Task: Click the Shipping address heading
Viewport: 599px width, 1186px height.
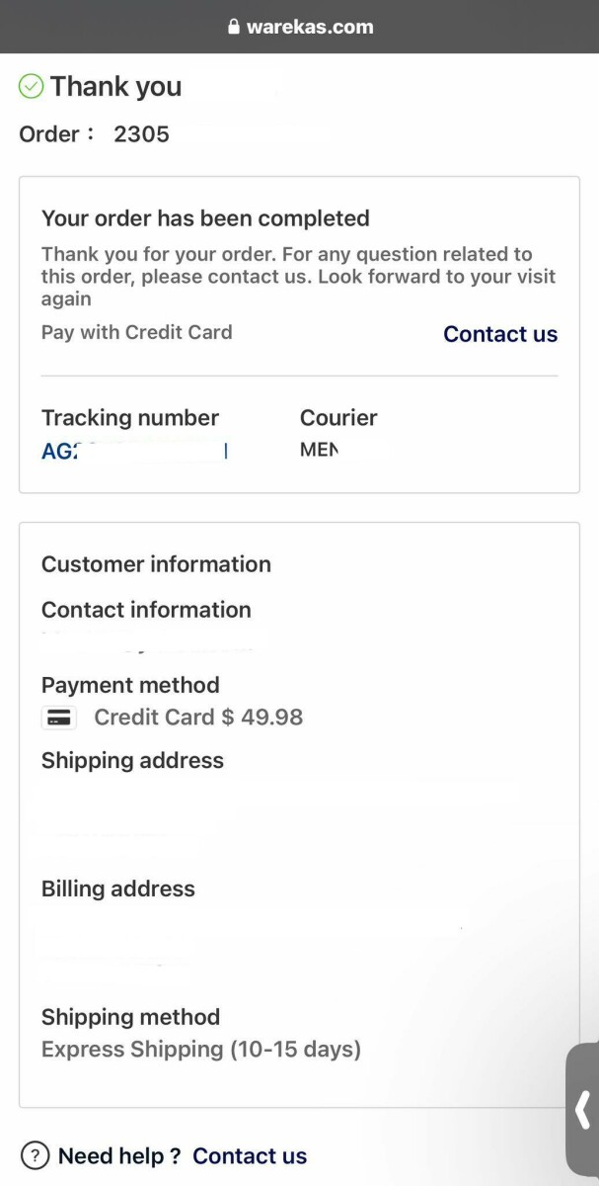Action: pos(132,761)
